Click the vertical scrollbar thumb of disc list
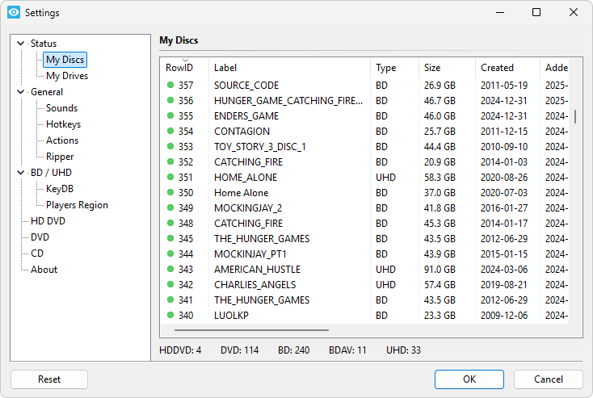The image size is (593, 398). 575,116
